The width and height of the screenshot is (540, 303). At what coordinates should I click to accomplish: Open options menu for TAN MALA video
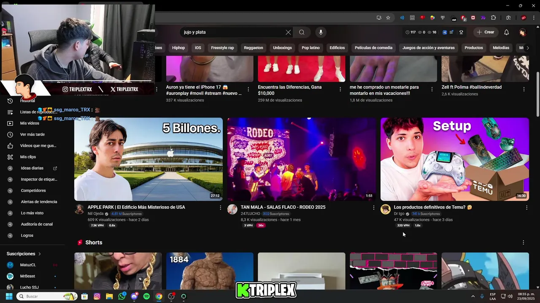coord(373,207)
